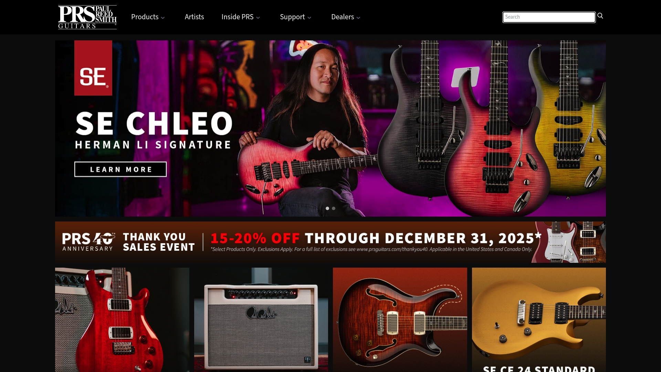Open the red guitar with amp thumbnail

click(x=122, y=320)
